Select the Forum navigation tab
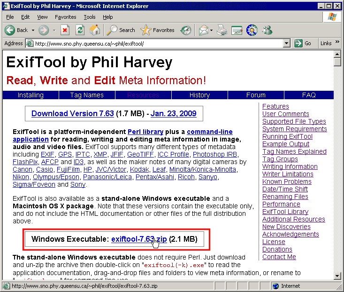344x292 pixels. (x=256, y=95)
